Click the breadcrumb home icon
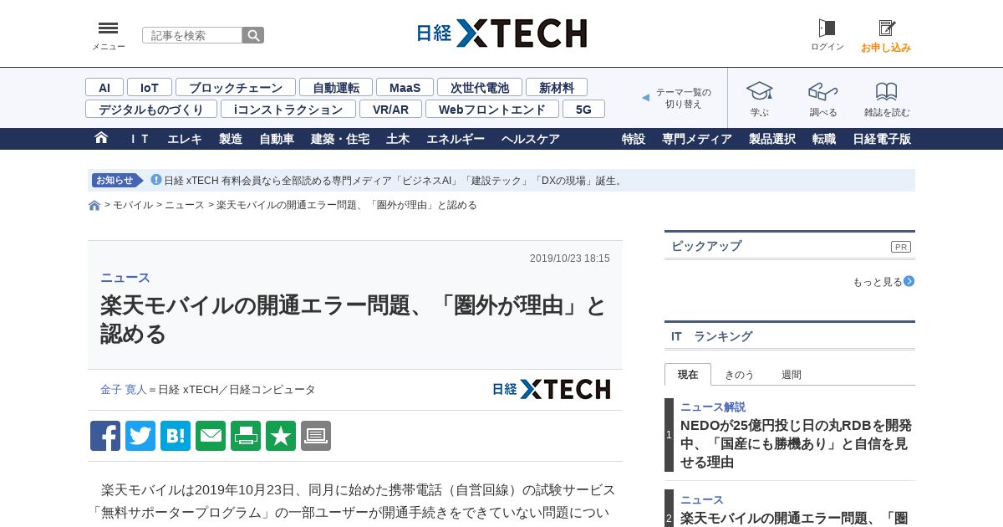 [94, 205]
